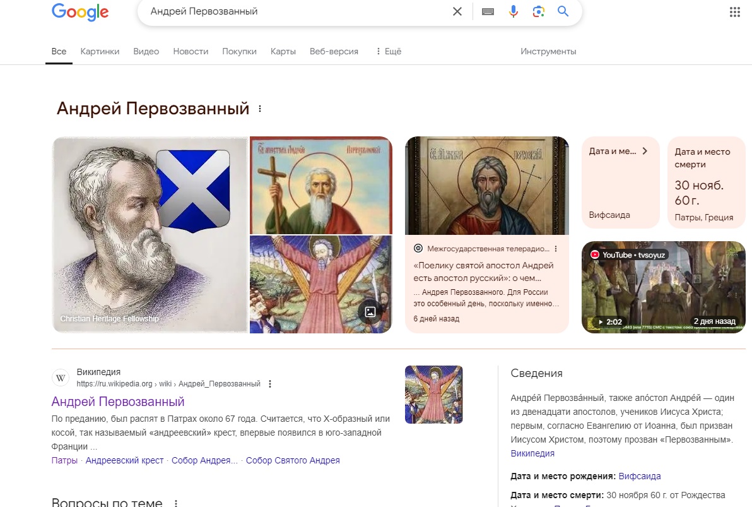Switch to the Картинки tab
The width and height of the screenshot is (752, 507).
click(100, 51)
